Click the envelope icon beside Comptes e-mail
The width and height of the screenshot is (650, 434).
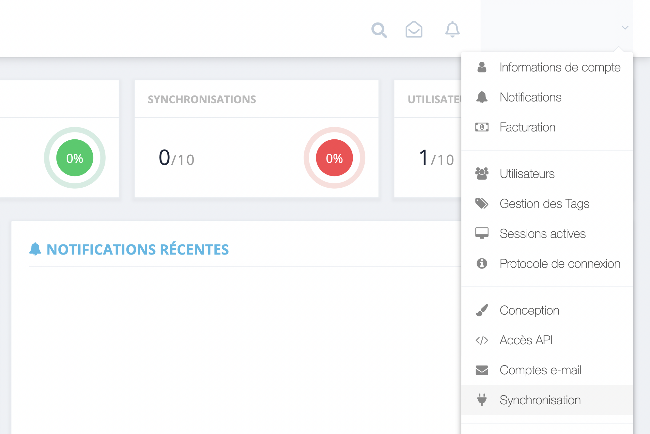pyautogui.click(x=482, y=370)
